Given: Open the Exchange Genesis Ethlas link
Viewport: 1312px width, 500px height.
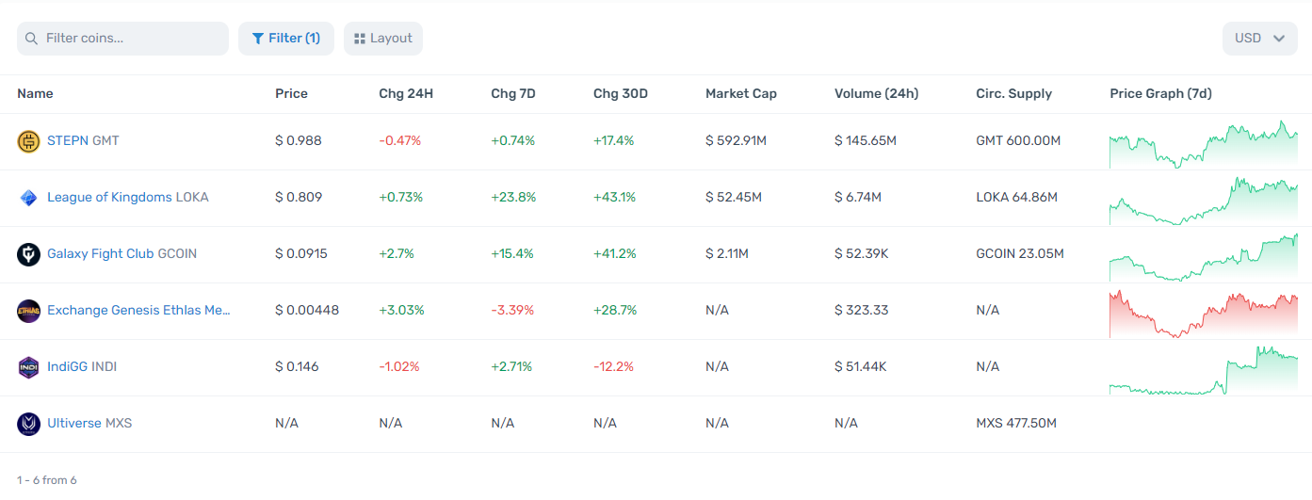Looking at the screenshot, I should click(138, 310).
